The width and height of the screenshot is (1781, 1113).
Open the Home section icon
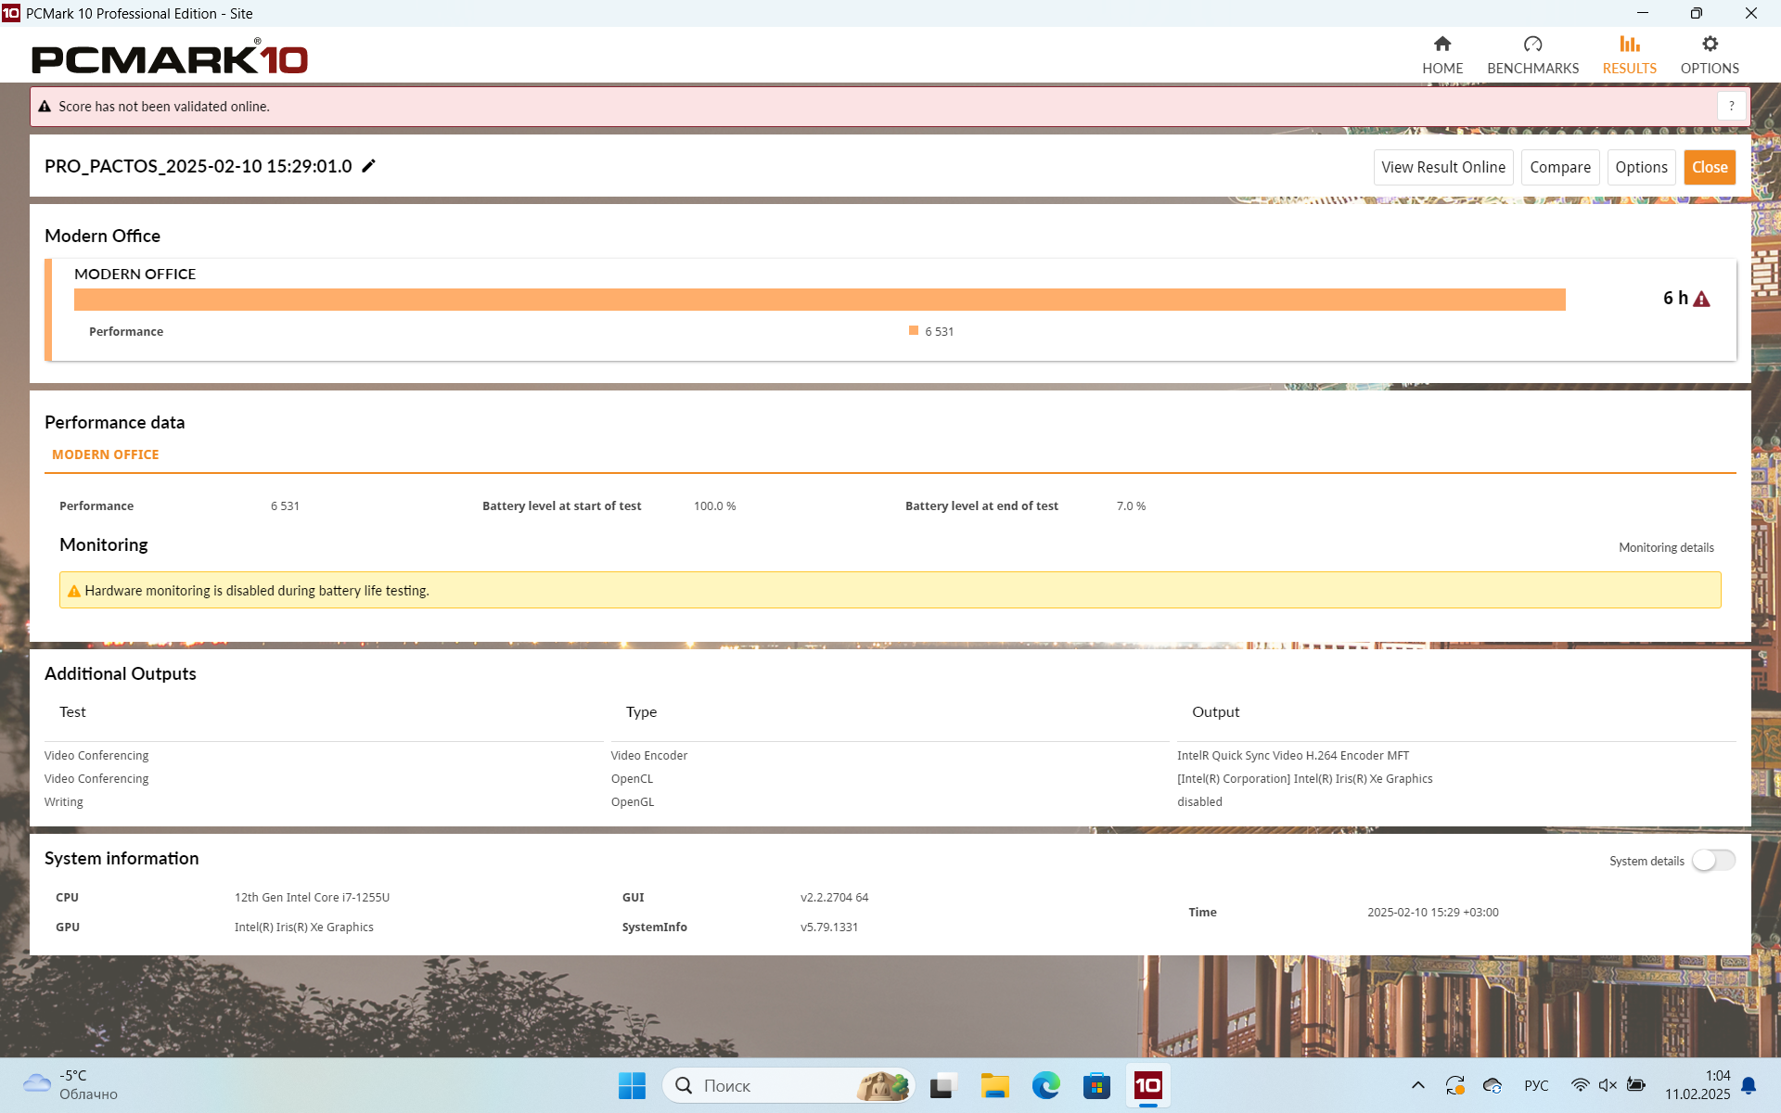click(1441, 45)
